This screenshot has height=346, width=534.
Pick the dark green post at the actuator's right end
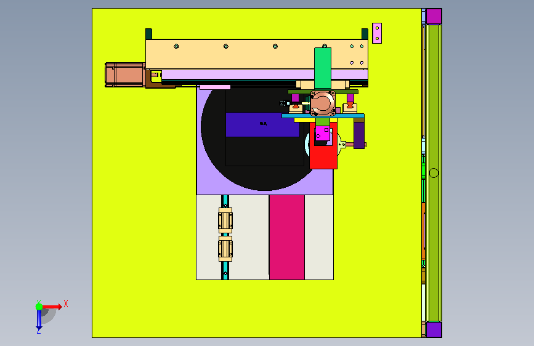pyautogui.click(x=365, y=34)
